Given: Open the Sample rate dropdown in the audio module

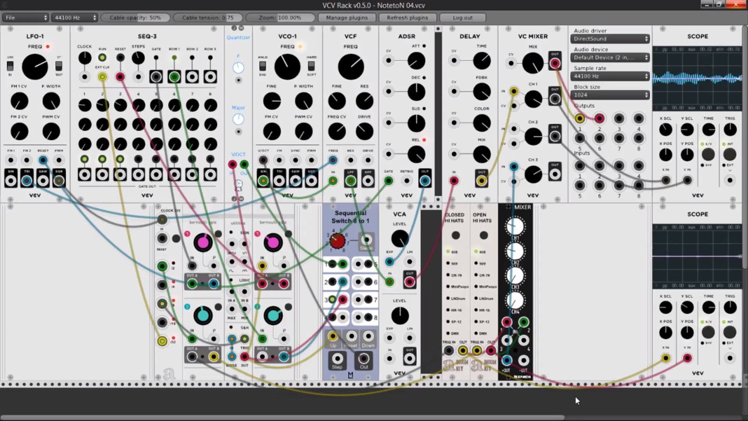Looking at the screenshot, I should pos(610,76).
